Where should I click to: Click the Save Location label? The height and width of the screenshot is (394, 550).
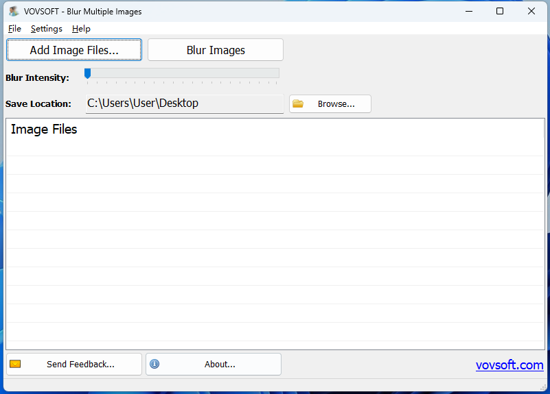(38, 104)
